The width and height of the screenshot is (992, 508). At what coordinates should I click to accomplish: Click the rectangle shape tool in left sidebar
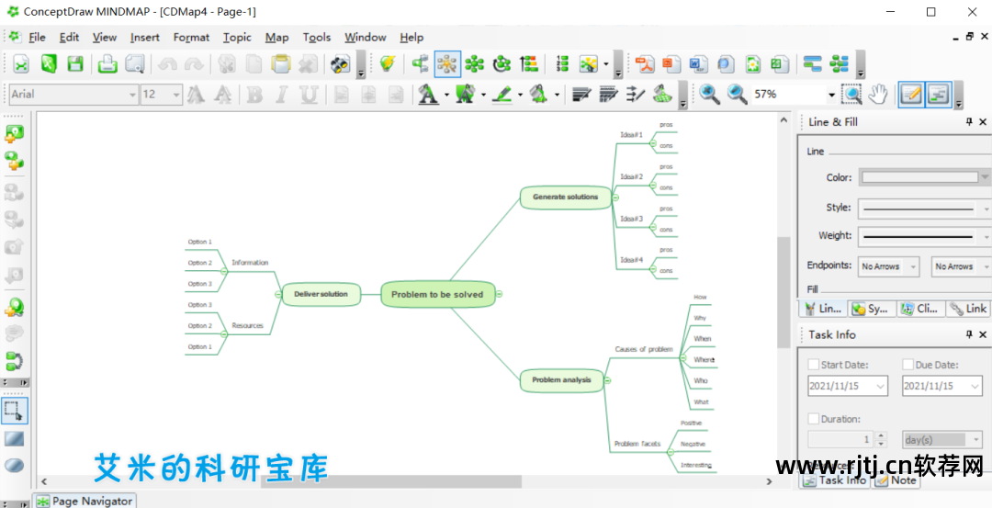[x=14, y=438]
